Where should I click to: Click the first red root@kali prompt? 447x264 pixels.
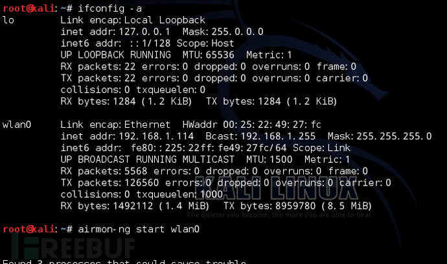tap(29, 8)
